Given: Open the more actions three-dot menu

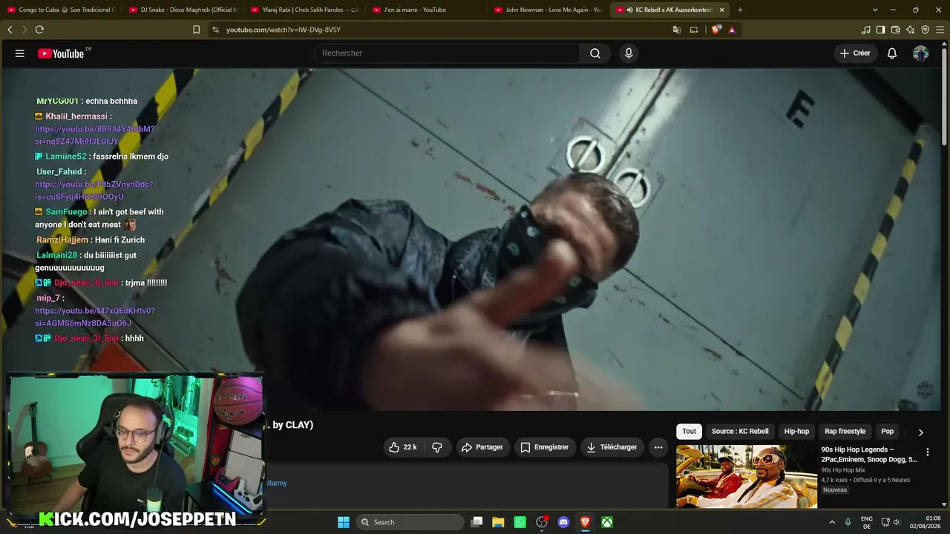Looking at the screenshot, I should 658,447.
